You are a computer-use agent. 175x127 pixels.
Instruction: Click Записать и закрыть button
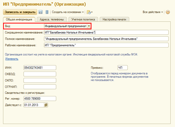click(20, 12)
